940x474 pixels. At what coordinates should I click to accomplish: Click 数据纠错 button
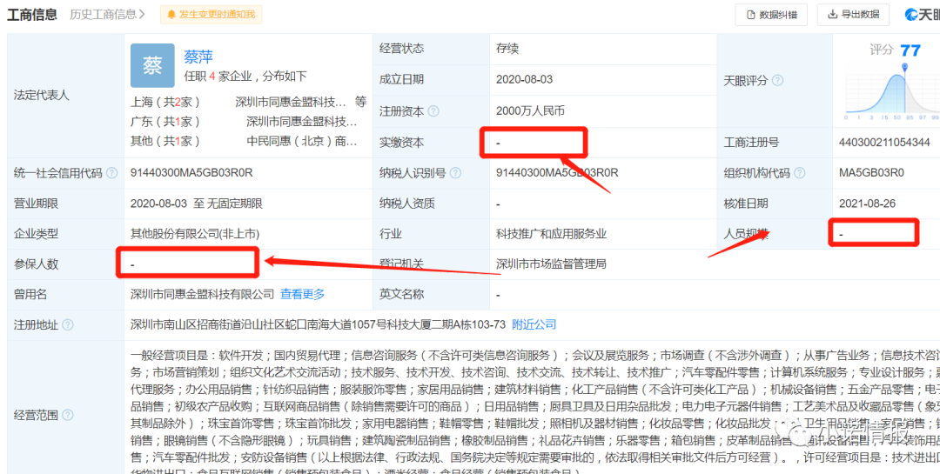(771, 15)
